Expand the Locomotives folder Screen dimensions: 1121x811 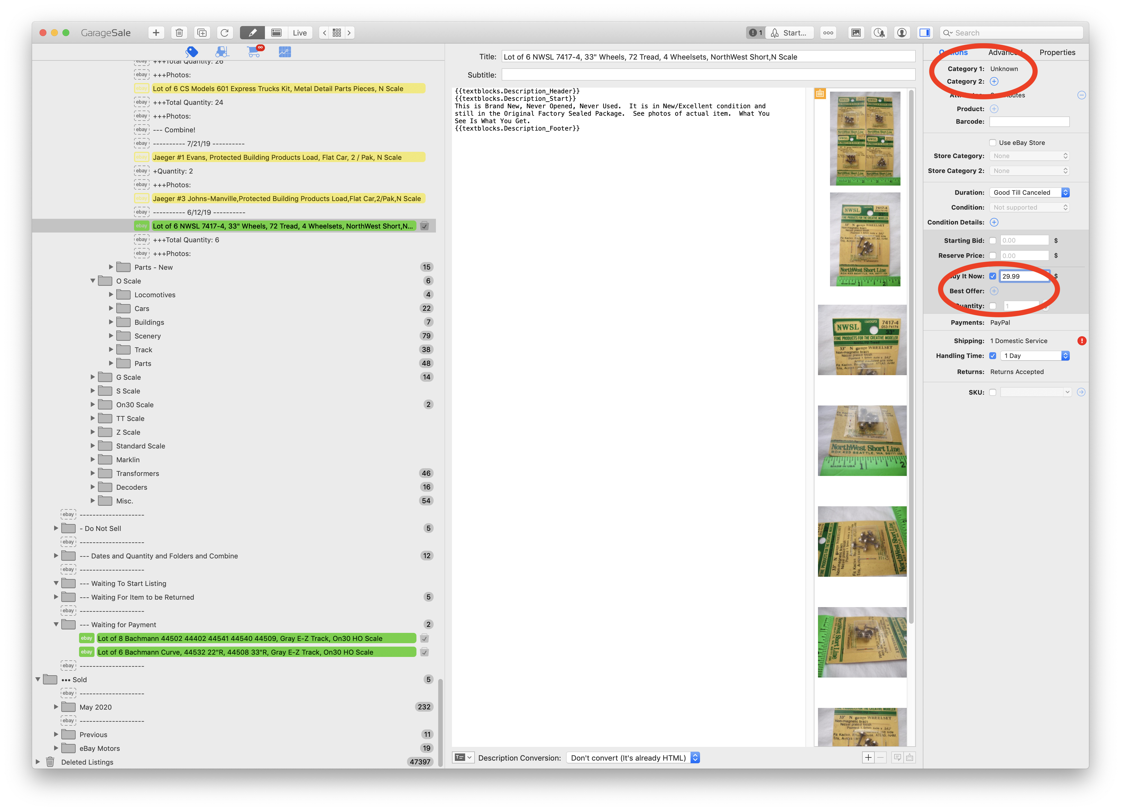111,295
